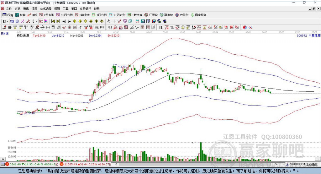The width and height of the screenshot is (321, 174).
Task: Click the 行情 toolbar button
Action: (x=8, y=15)
